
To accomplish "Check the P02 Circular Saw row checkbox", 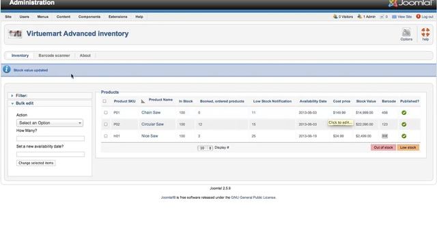I will point(106,124).
